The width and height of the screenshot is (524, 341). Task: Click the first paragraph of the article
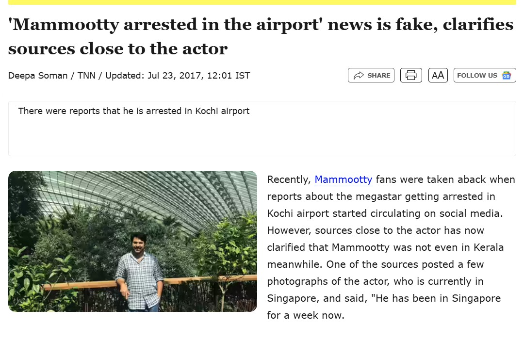pos(388,247)
